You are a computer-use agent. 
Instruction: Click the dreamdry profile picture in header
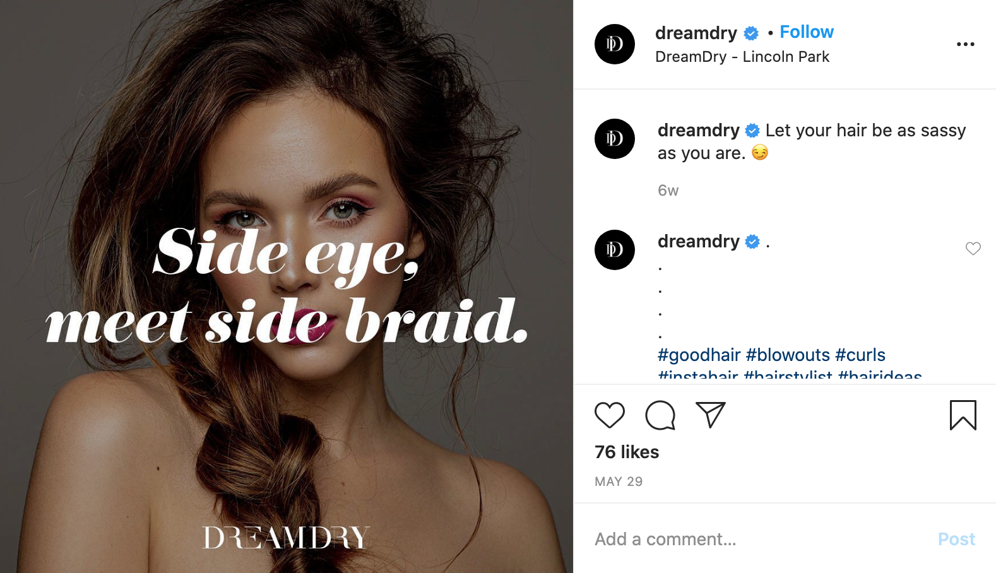615,44
